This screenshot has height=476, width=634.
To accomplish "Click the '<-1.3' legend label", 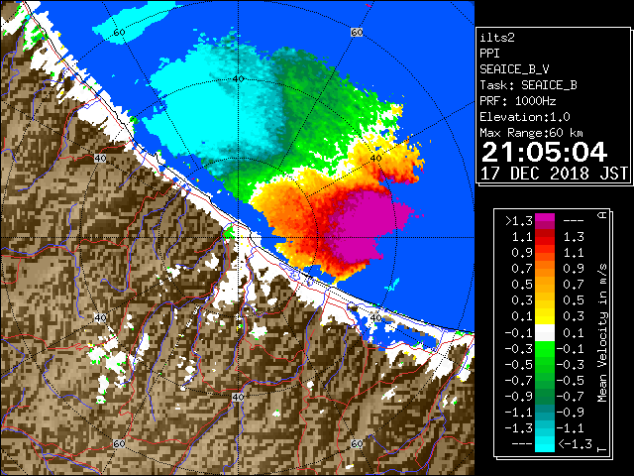I will pos(575,443).
